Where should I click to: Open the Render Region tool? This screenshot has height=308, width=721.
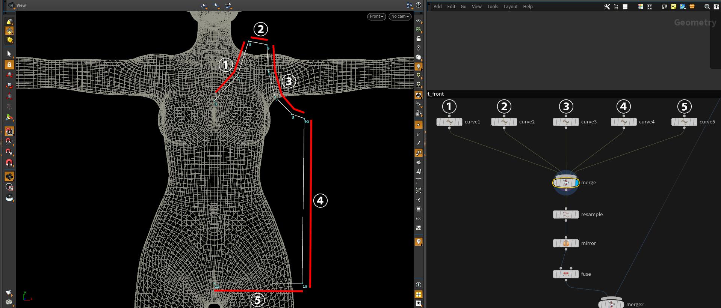(9, 187)
